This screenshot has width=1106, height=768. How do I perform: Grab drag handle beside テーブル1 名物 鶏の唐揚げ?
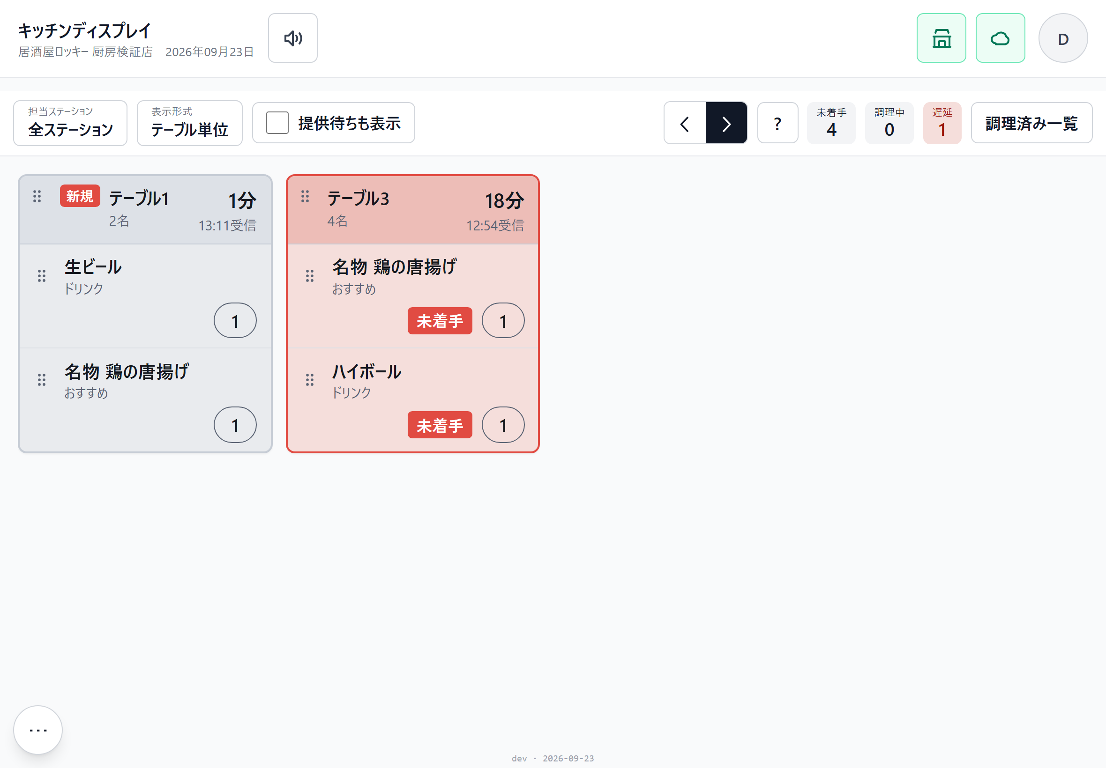(x=42, y=380)
